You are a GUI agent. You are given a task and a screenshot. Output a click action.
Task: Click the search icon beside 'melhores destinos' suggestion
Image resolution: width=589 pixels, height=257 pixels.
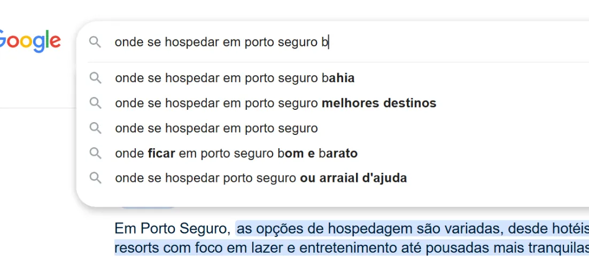(x=96, y=103)
